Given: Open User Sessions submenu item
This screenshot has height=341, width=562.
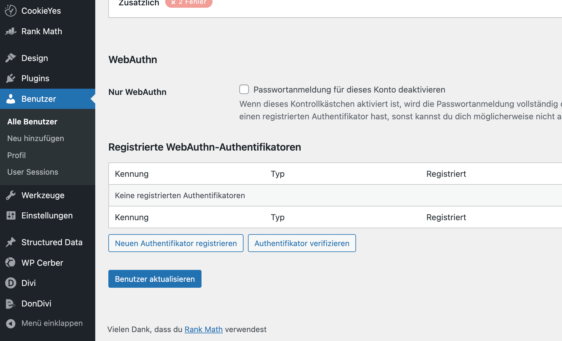Looking at the screenshot, I should coord(32,172).
